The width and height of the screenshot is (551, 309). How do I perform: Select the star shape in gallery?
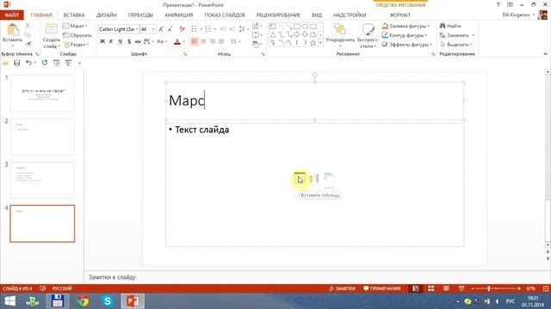tap(313, 43)
